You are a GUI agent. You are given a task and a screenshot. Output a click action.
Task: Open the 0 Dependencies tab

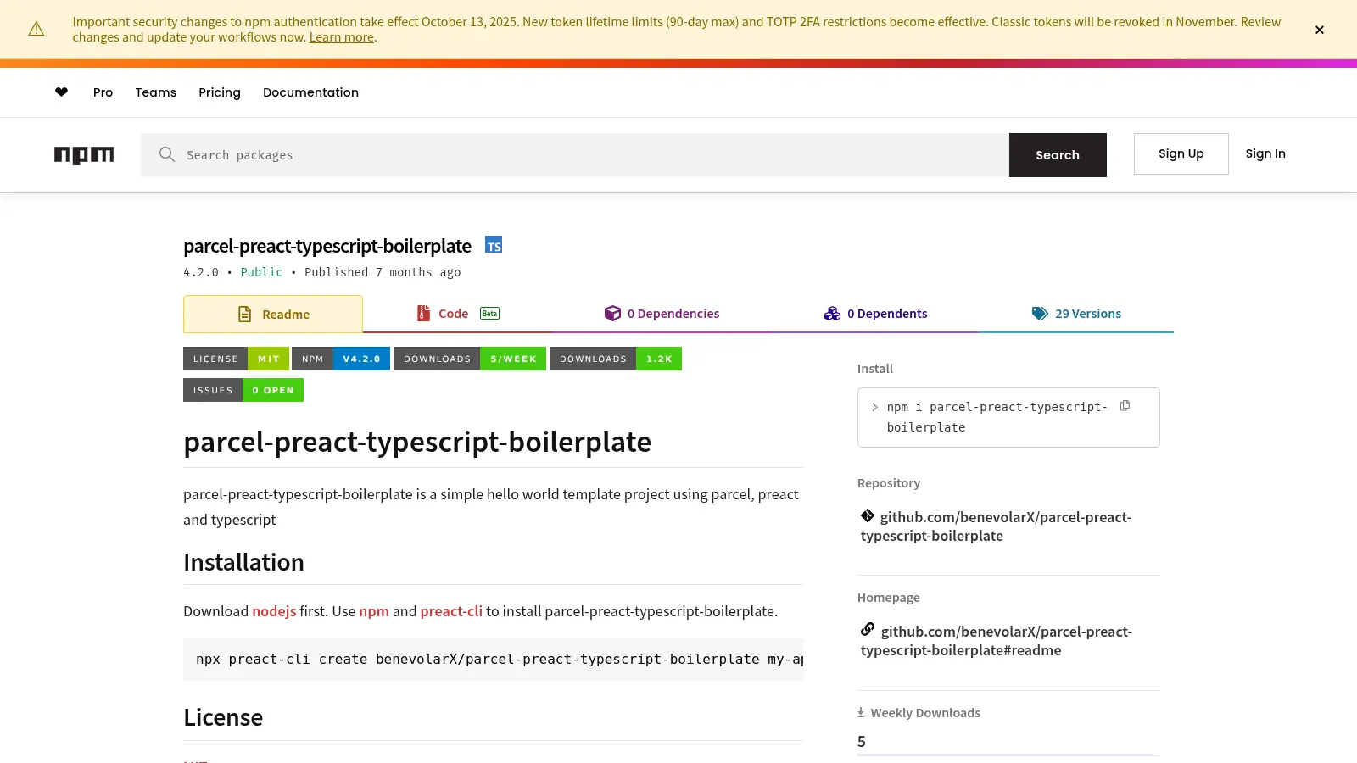[x=662, y=314]
